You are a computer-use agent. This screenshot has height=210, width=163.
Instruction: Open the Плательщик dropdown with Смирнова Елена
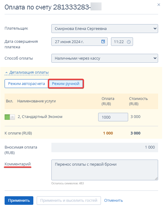click(105, 28)
